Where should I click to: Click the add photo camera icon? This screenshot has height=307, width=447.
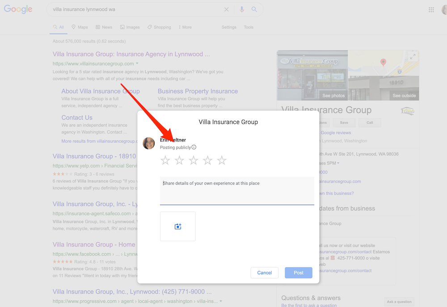pyautogui.click(x=178, y=226)
